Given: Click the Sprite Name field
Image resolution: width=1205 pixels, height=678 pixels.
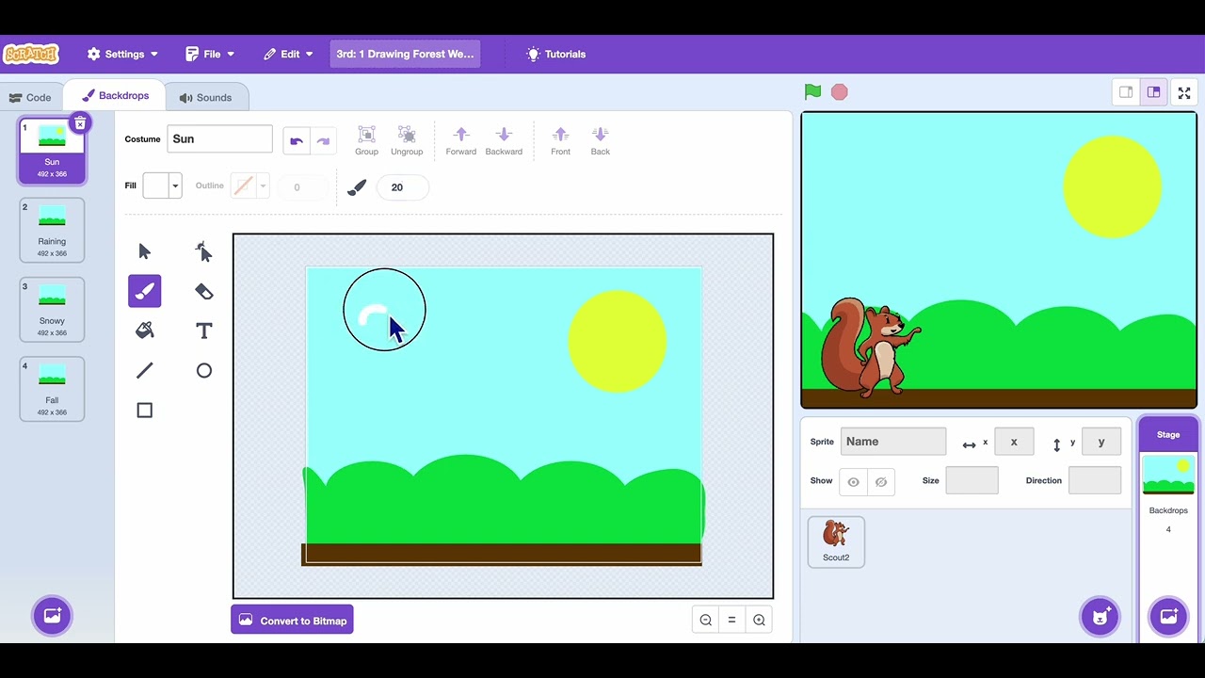Looking at the screenshot, I should coord(893,442).
